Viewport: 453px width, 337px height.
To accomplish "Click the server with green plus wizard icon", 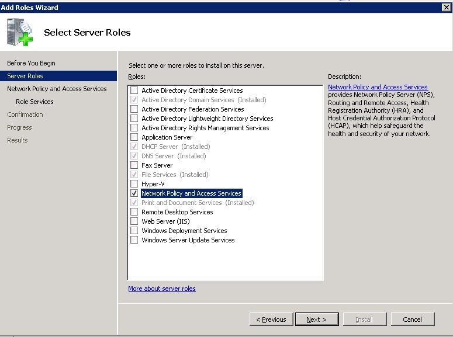I will [x=20, y=32].
